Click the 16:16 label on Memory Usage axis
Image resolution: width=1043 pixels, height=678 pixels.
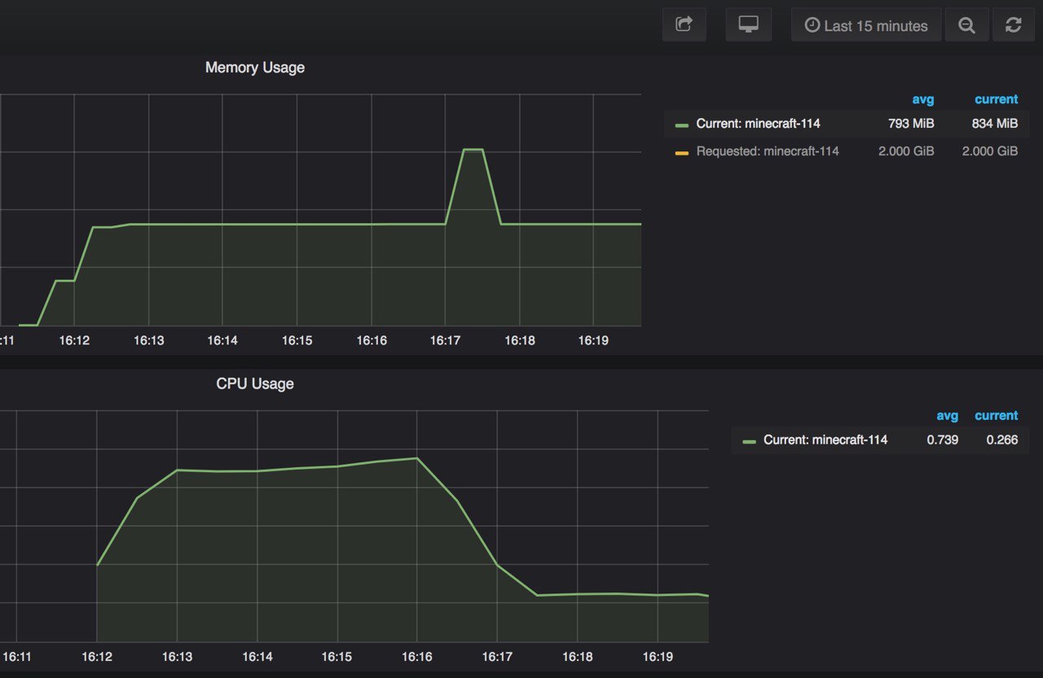click(x=372, y=340)
